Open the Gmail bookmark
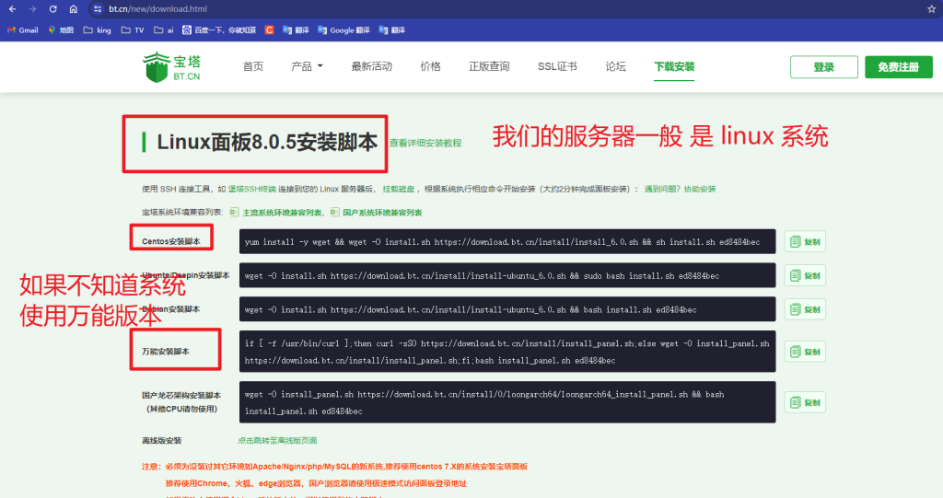943x498 pixels. 22,29
